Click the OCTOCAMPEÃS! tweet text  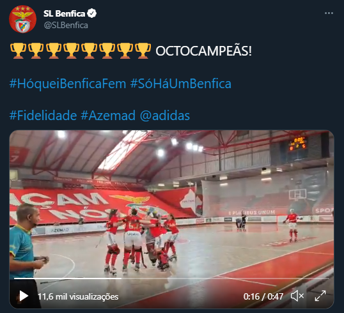tap(203, 51)
